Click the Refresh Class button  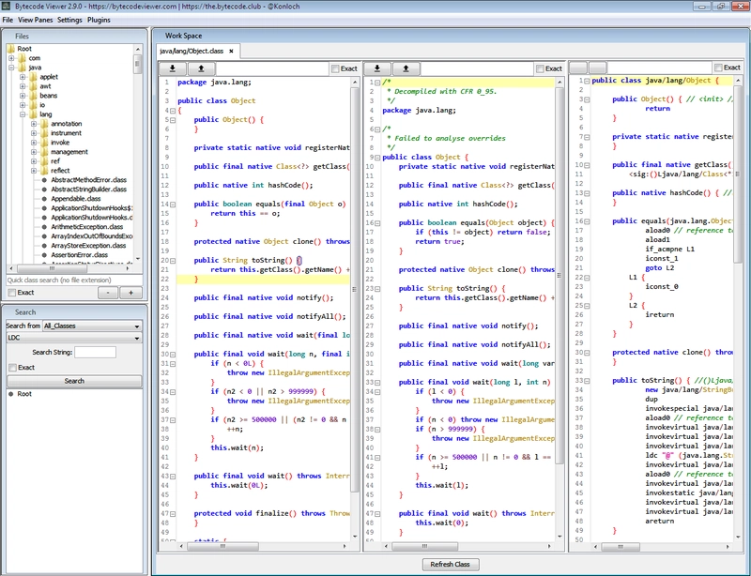tap(450, 564)
